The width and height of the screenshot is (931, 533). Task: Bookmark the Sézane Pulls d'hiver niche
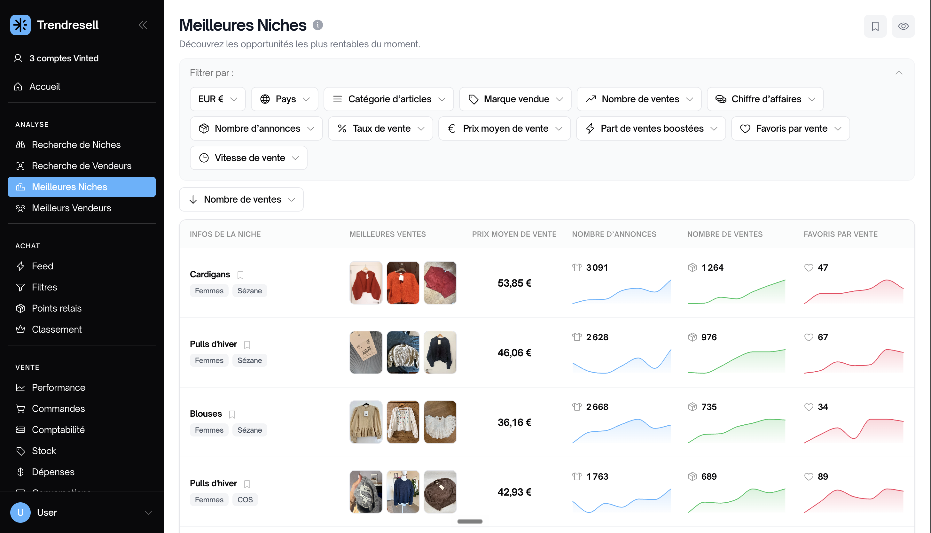point(247,344)
